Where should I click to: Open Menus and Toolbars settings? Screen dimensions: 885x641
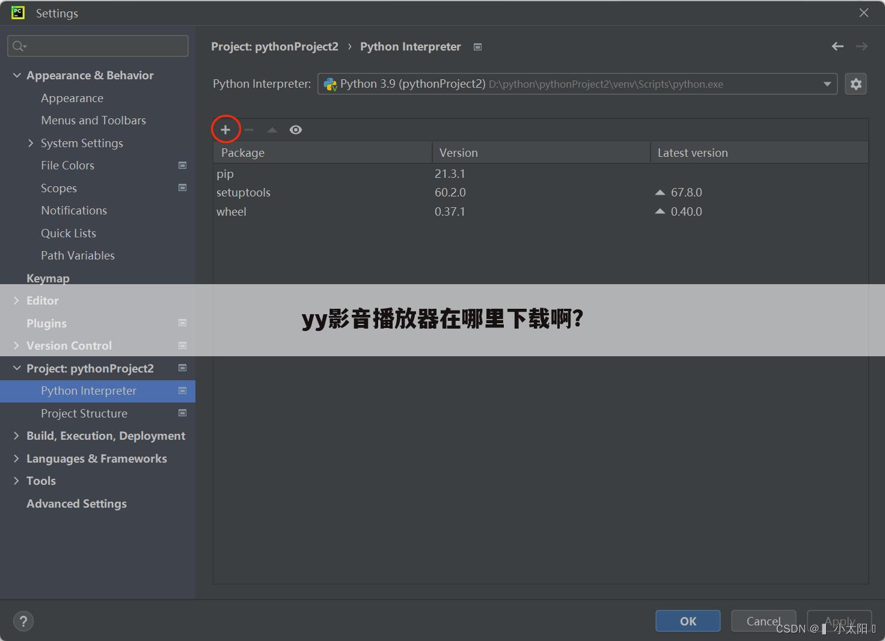click(93, 120)
